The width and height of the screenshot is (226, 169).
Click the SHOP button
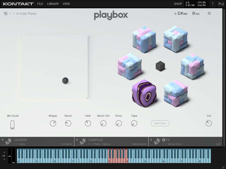point(178,4)
